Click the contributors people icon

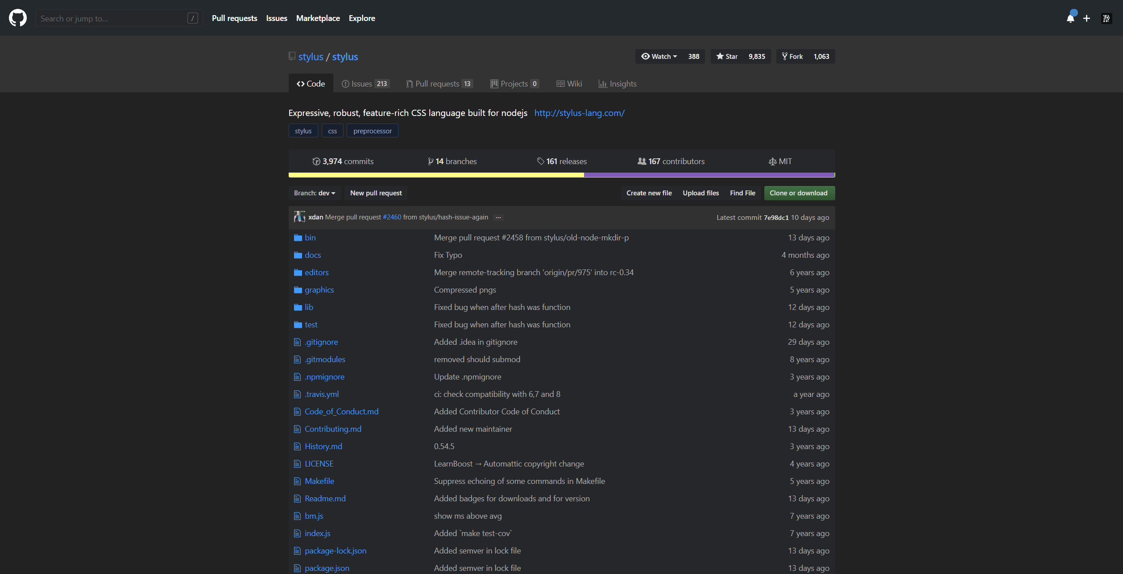(642, 161)
